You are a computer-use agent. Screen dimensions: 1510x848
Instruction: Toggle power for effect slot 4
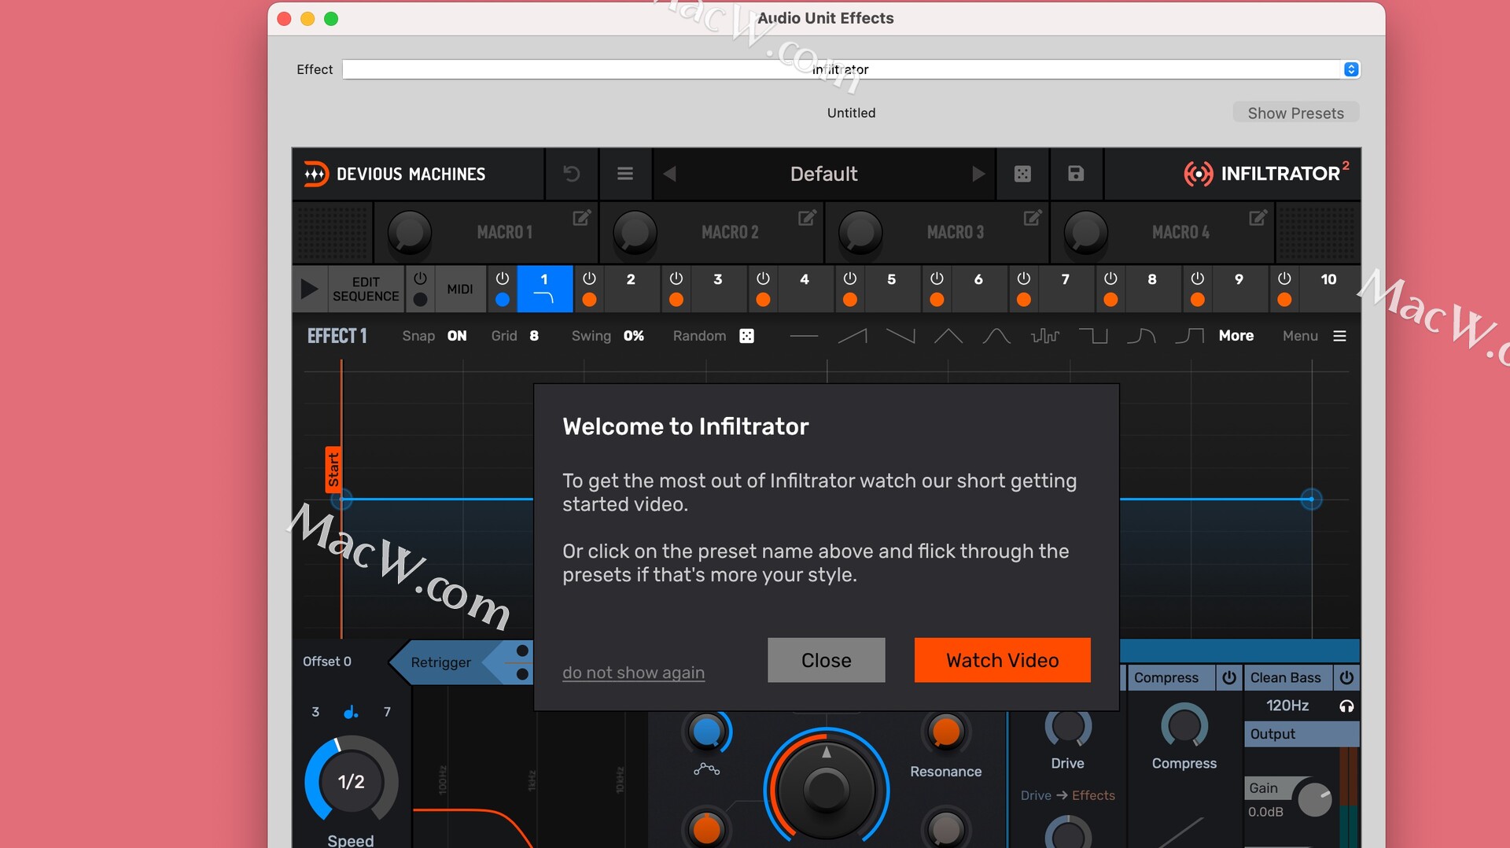pyautogui.click(x=763, y=278)
